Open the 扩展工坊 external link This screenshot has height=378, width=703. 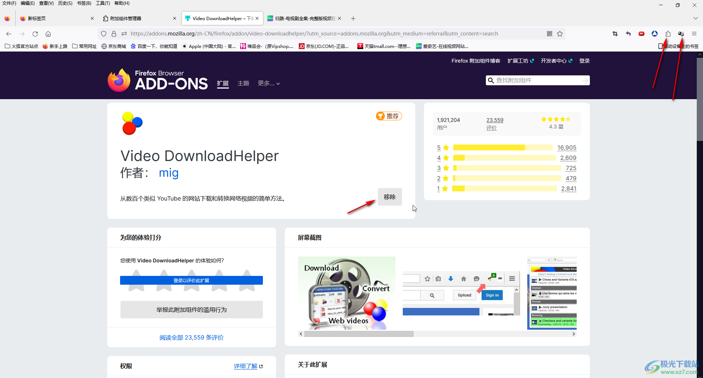pos(520,61)
